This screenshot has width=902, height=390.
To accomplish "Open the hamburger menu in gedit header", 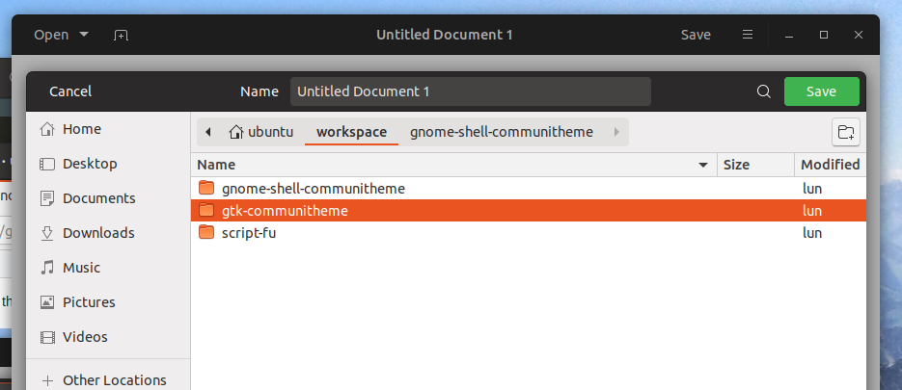I will pos(748,35).
